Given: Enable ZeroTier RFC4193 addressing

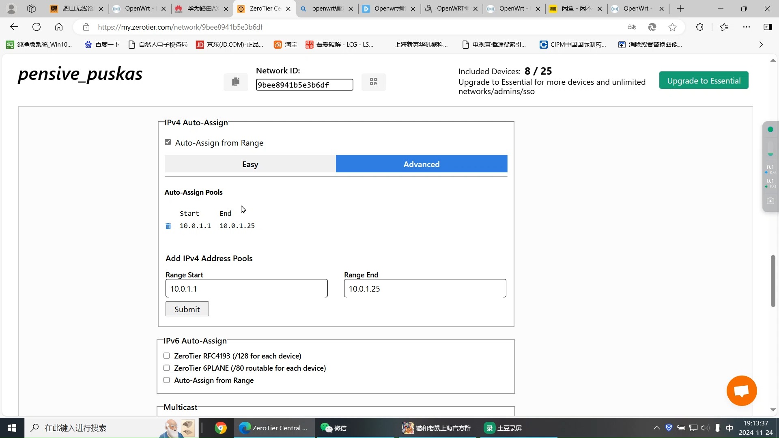Looking at the screenshot, I should point(166,356).
